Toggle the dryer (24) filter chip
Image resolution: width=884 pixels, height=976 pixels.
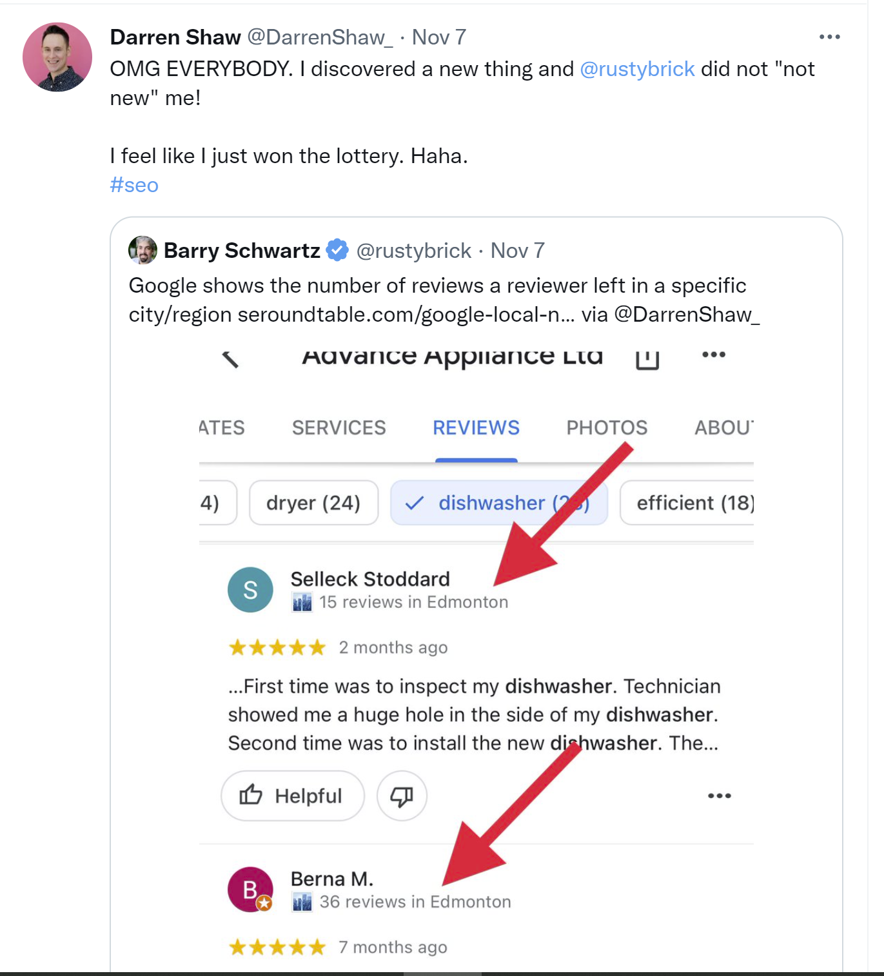point(313,503)
